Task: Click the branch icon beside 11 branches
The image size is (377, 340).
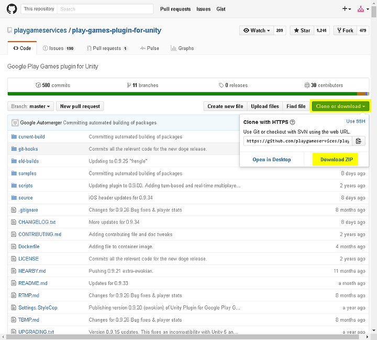Action: [x=129, y=86]
